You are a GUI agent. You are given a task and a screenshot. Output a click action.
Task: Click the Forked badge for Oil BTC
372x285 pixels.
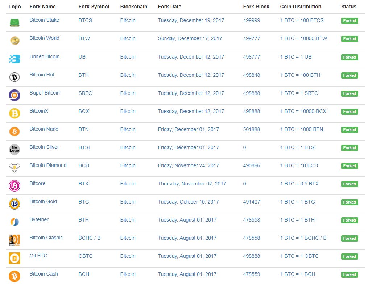tap(350, 256)
